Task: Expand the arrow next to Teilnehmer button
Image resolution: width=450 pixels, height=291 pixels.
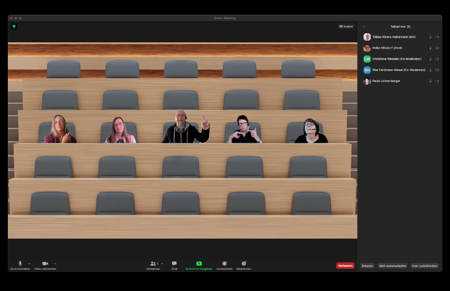Action: click(x=162, y=263)
